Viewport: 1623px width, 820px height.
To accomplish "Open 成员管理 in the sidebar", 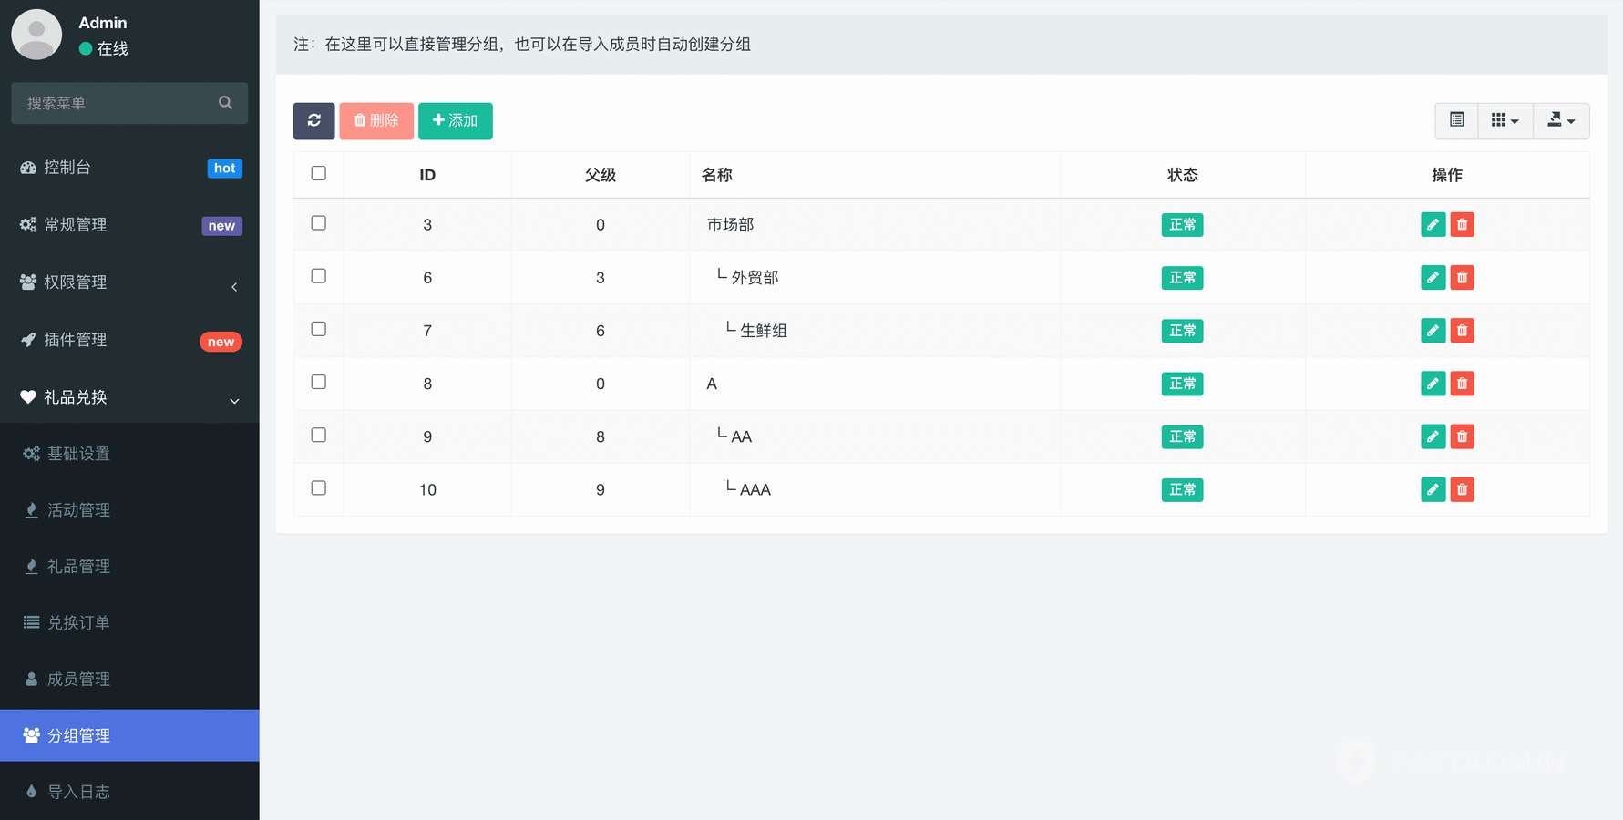I will click(x=79, y=679).
